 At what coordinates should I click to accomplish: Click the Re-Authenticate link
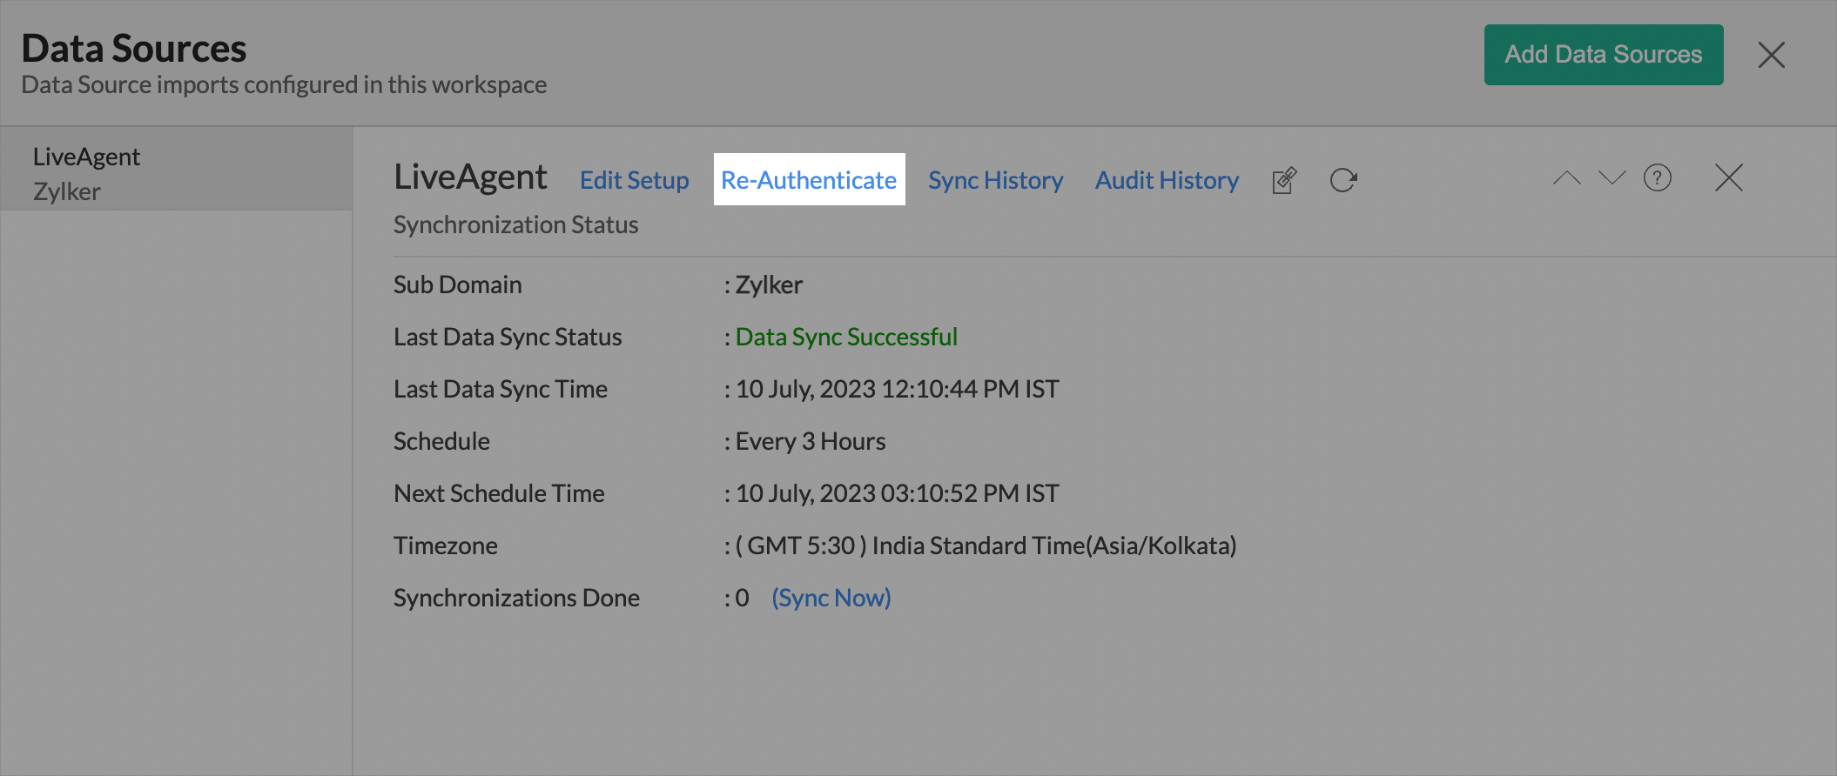[809, 180]
